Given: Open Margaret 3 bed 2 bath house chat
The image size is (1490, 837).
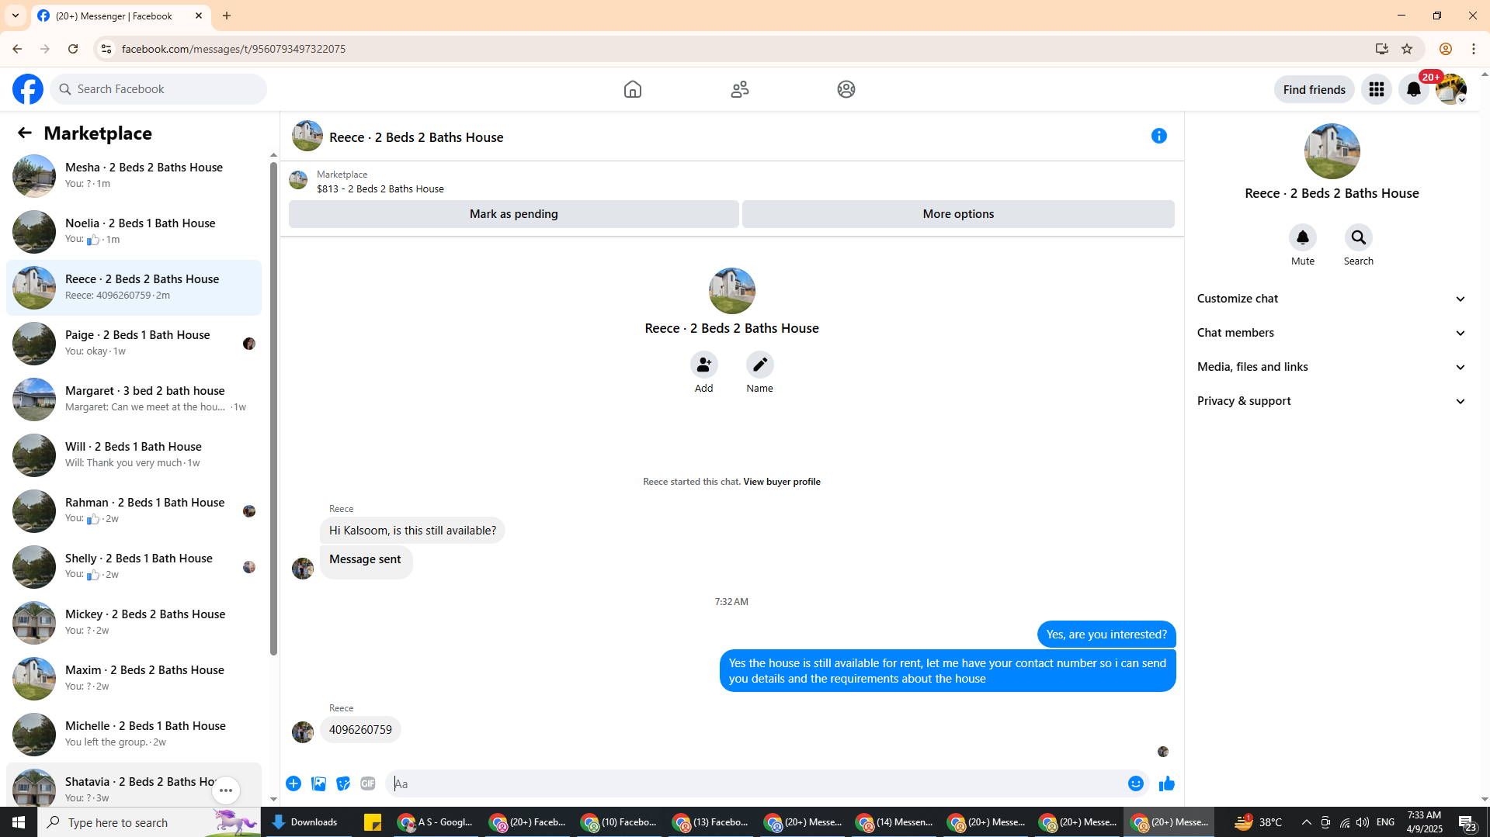Looking at the screenshot, I should pos(134,399).
